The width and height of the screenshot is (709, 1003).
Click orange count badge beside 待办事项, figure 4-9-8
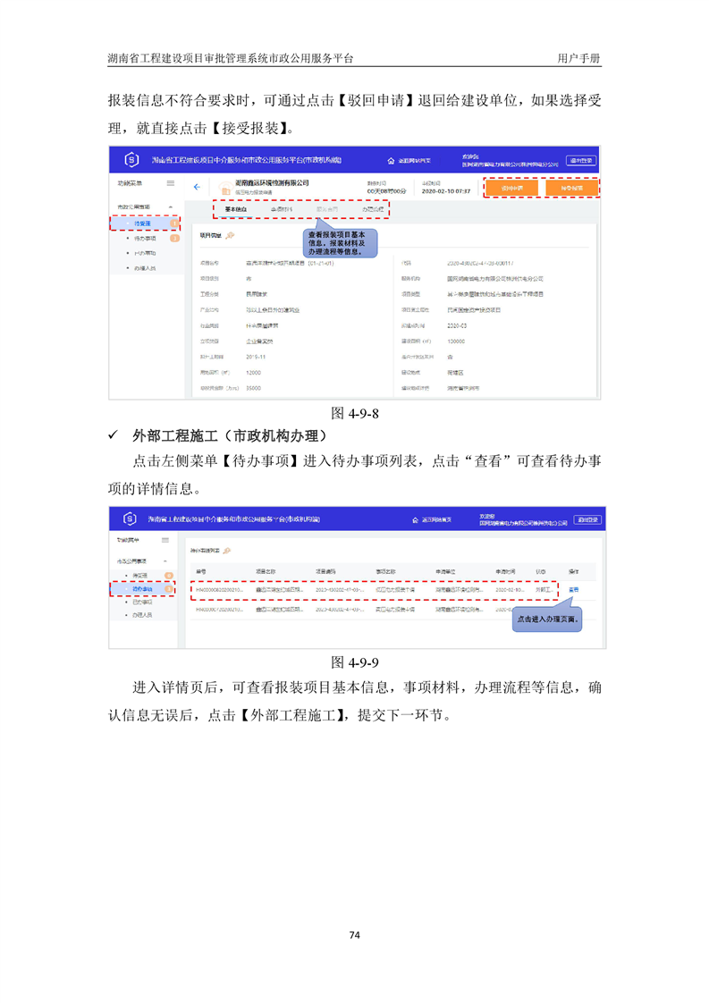pyautogui.click(x=174, y=239)
